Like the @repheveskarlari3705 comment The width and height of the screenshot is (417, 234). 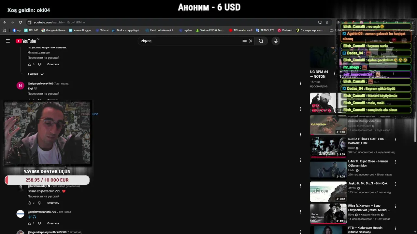tap(29, 224)
